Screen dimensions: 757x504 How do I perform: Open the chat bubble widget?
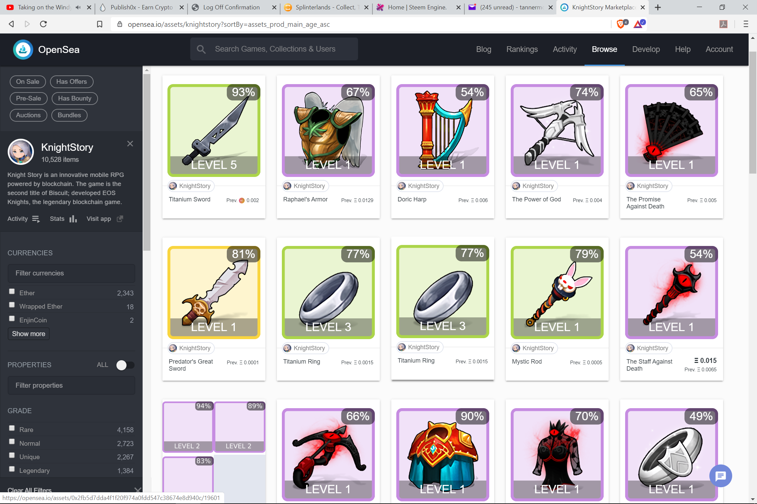[720, 476]
